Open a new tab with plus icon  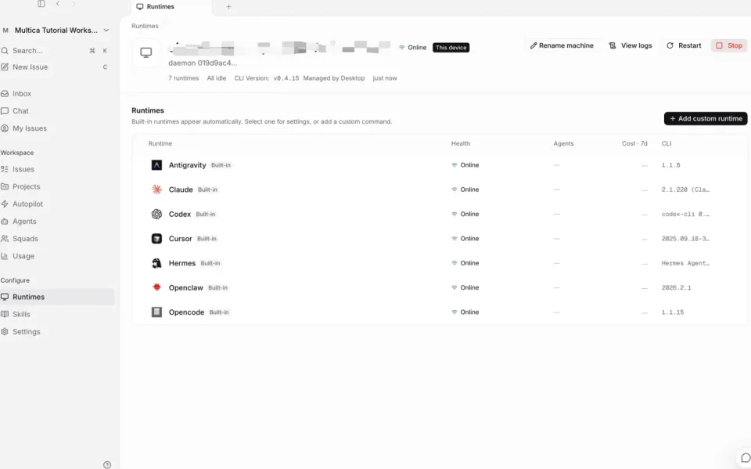point(228,7)
